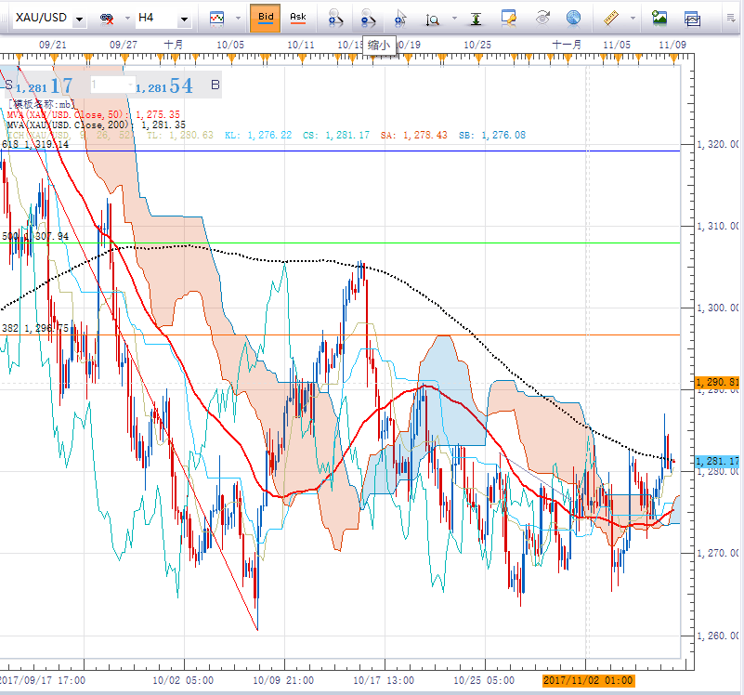Image resolution: width=744 pixels, height=695 pixels.
Task: Toggle the Ask price display
Action: click(x=297, y=17)
